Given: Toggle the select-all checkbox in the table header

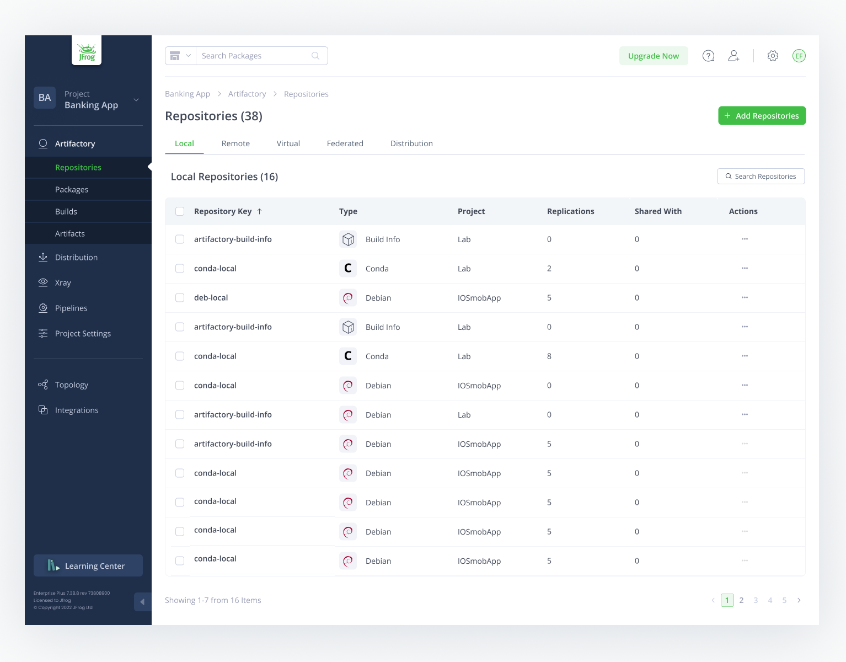Looking at the screenshot, I should [180, 211].
